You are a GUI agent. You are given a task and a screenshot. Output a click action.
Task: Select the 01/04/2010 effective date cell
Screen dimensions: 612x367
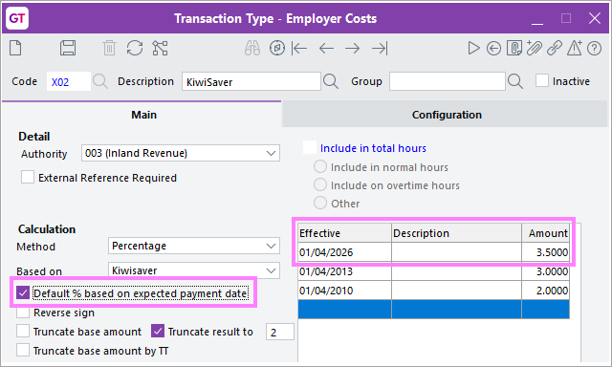344,291
